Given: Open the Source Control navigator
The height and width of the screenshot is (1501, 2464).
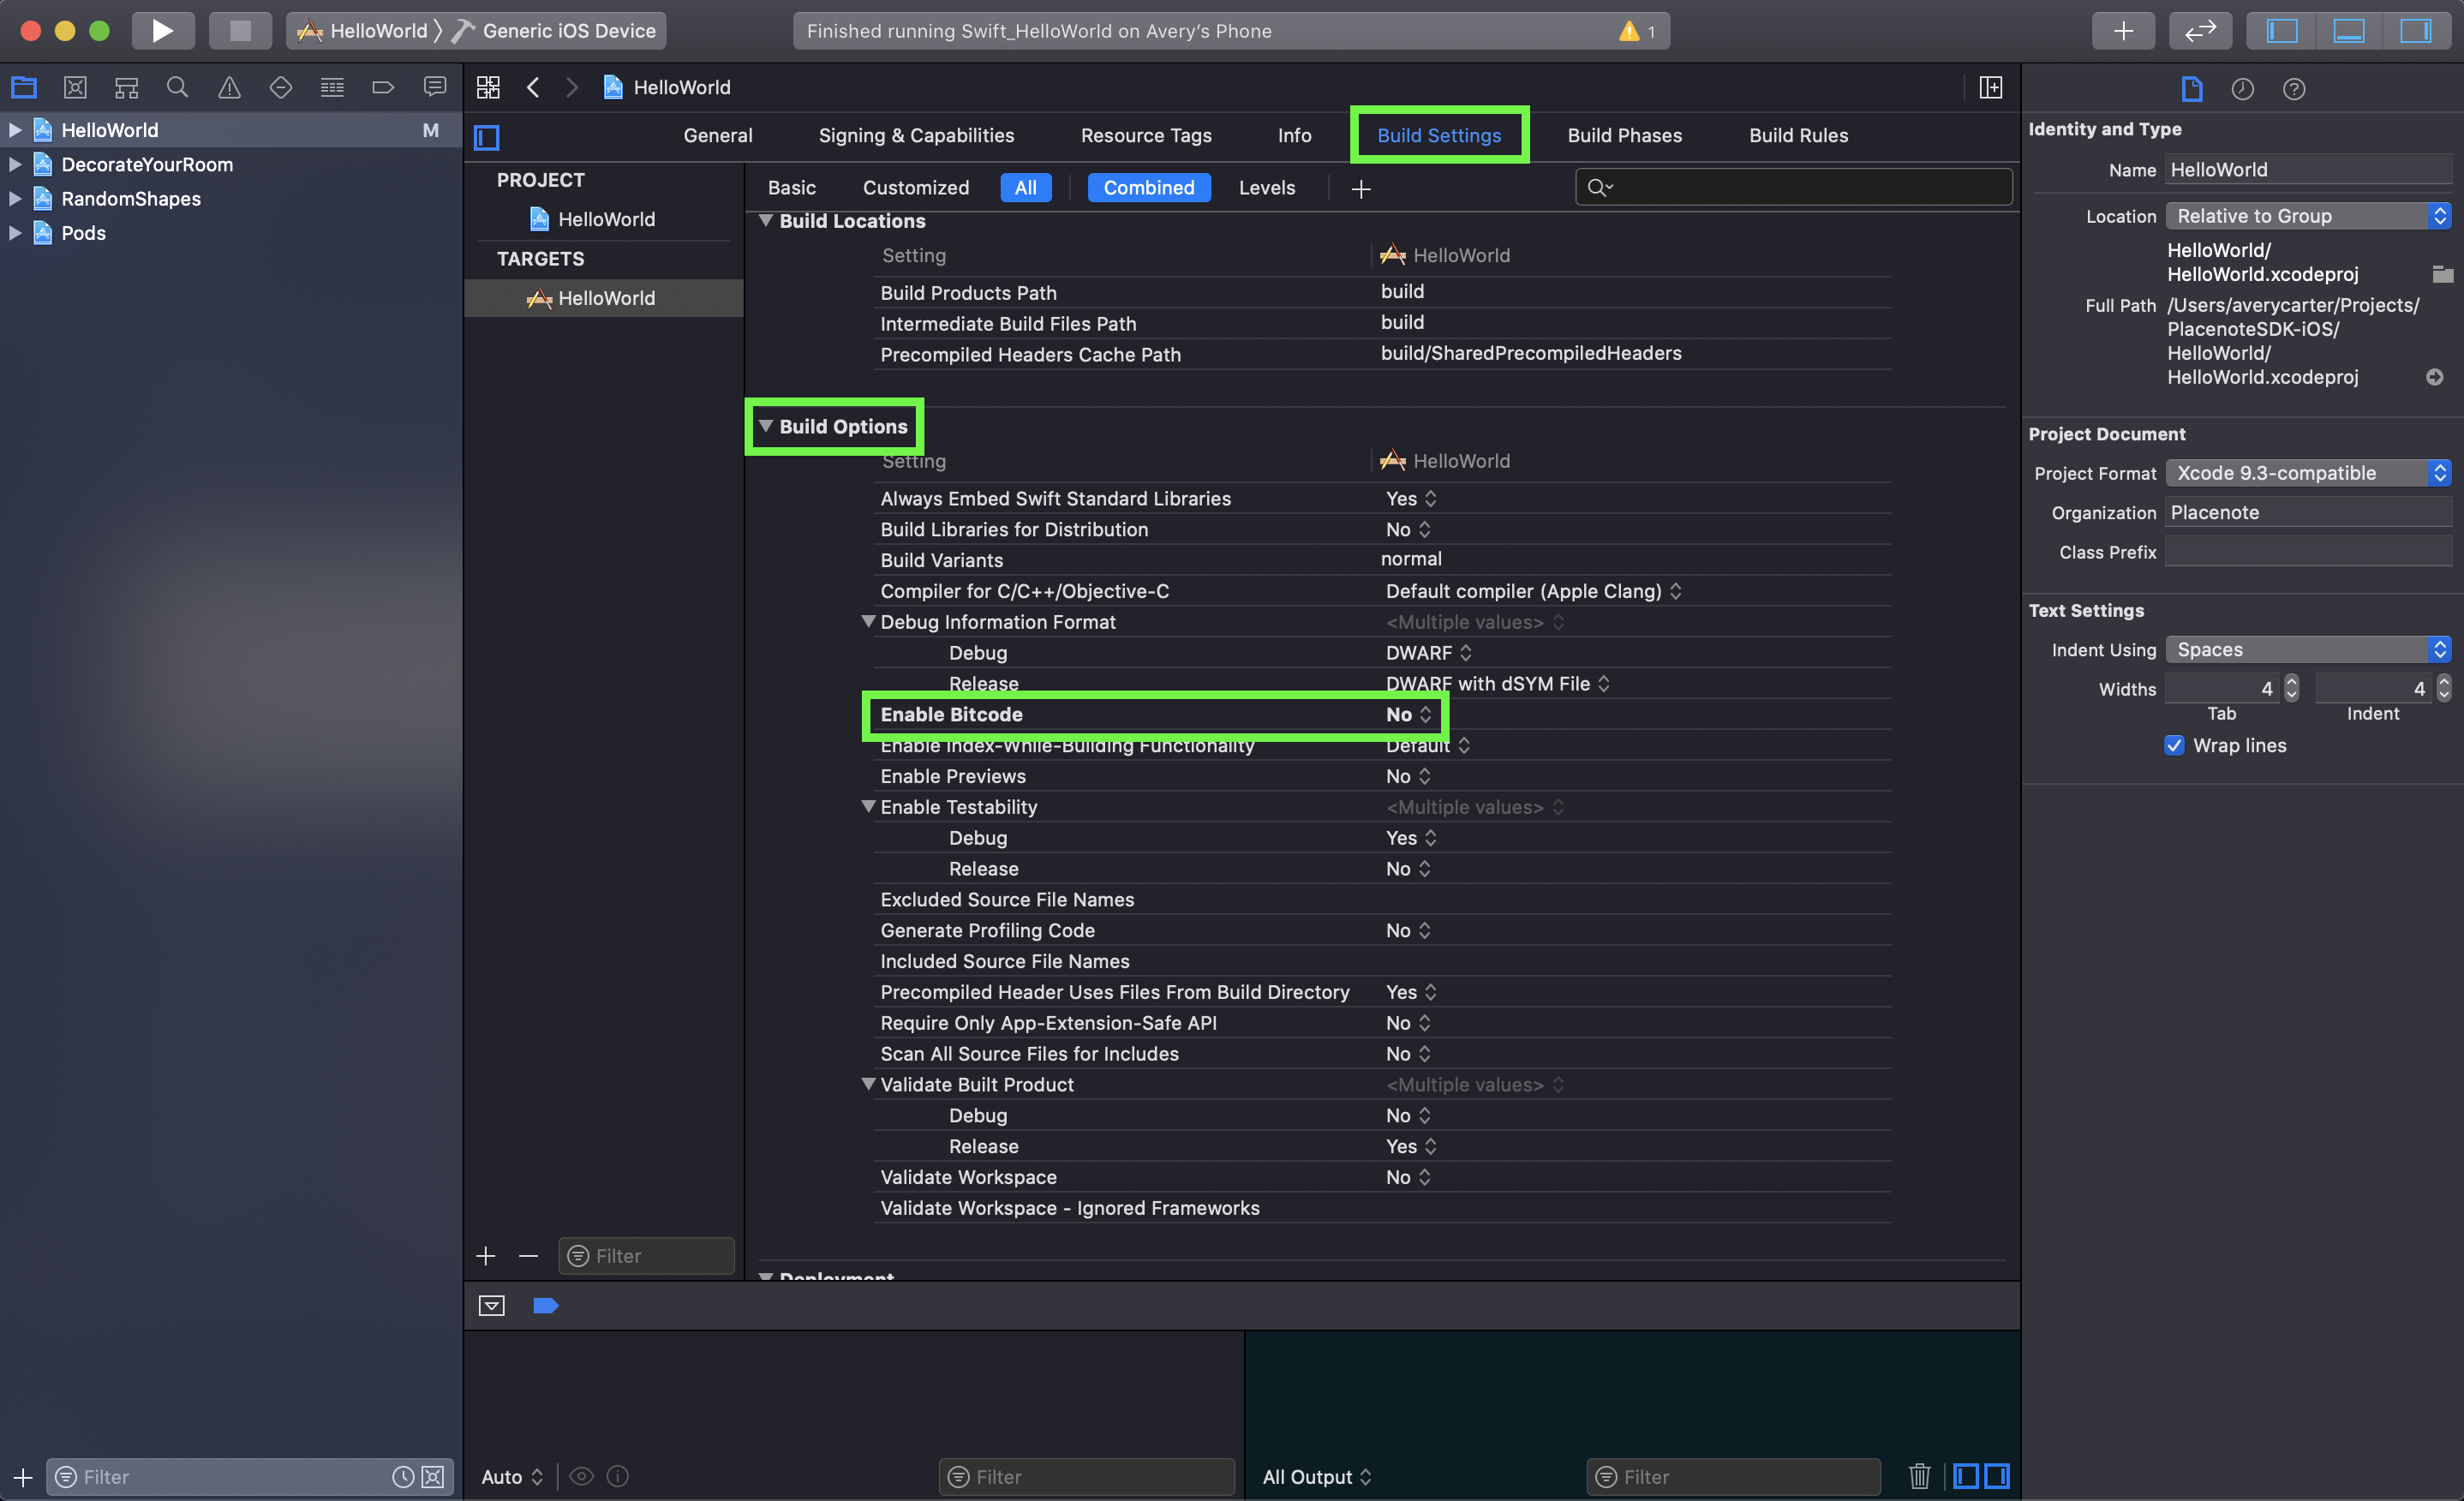Looking at the screenshot, I should click(75, 88).
